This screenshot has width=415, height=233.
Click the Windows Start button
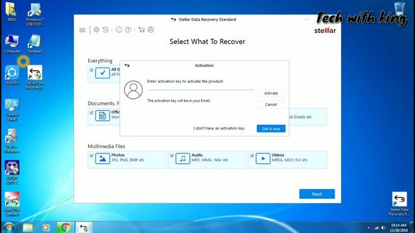click(x=8, y=227)
